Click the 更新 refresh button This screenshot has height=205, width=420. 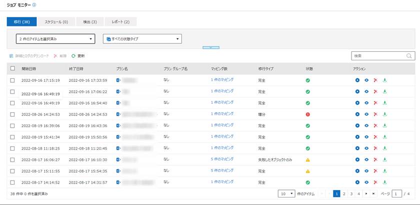coord(78,56)
